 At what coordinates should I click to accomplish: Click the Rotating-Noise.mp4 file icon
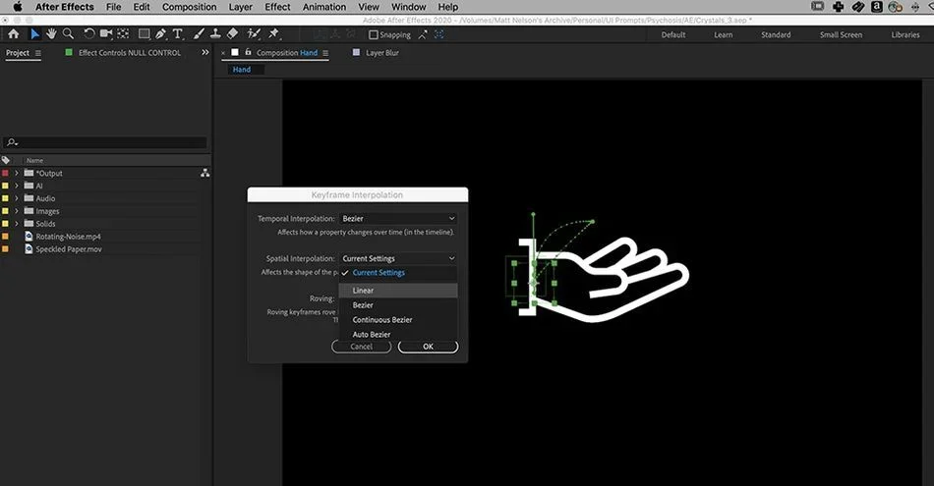(x=29, y=237)
